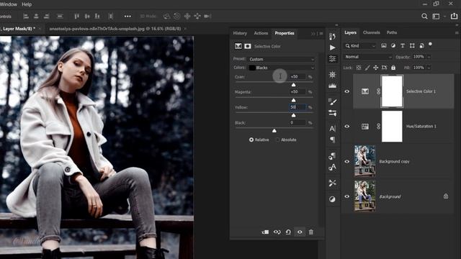The width and height of the screenshot is (461, 259).
Task: Click the clip to layer icon
Action: point(265,232)
